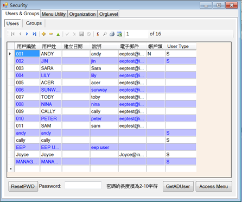Go to the first record in navigator

[12, 34]
